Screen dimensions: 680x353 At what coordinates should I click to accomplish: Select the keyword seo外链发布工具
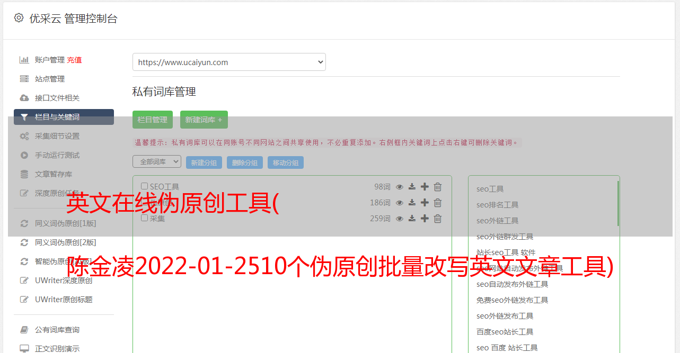(505, 316)
